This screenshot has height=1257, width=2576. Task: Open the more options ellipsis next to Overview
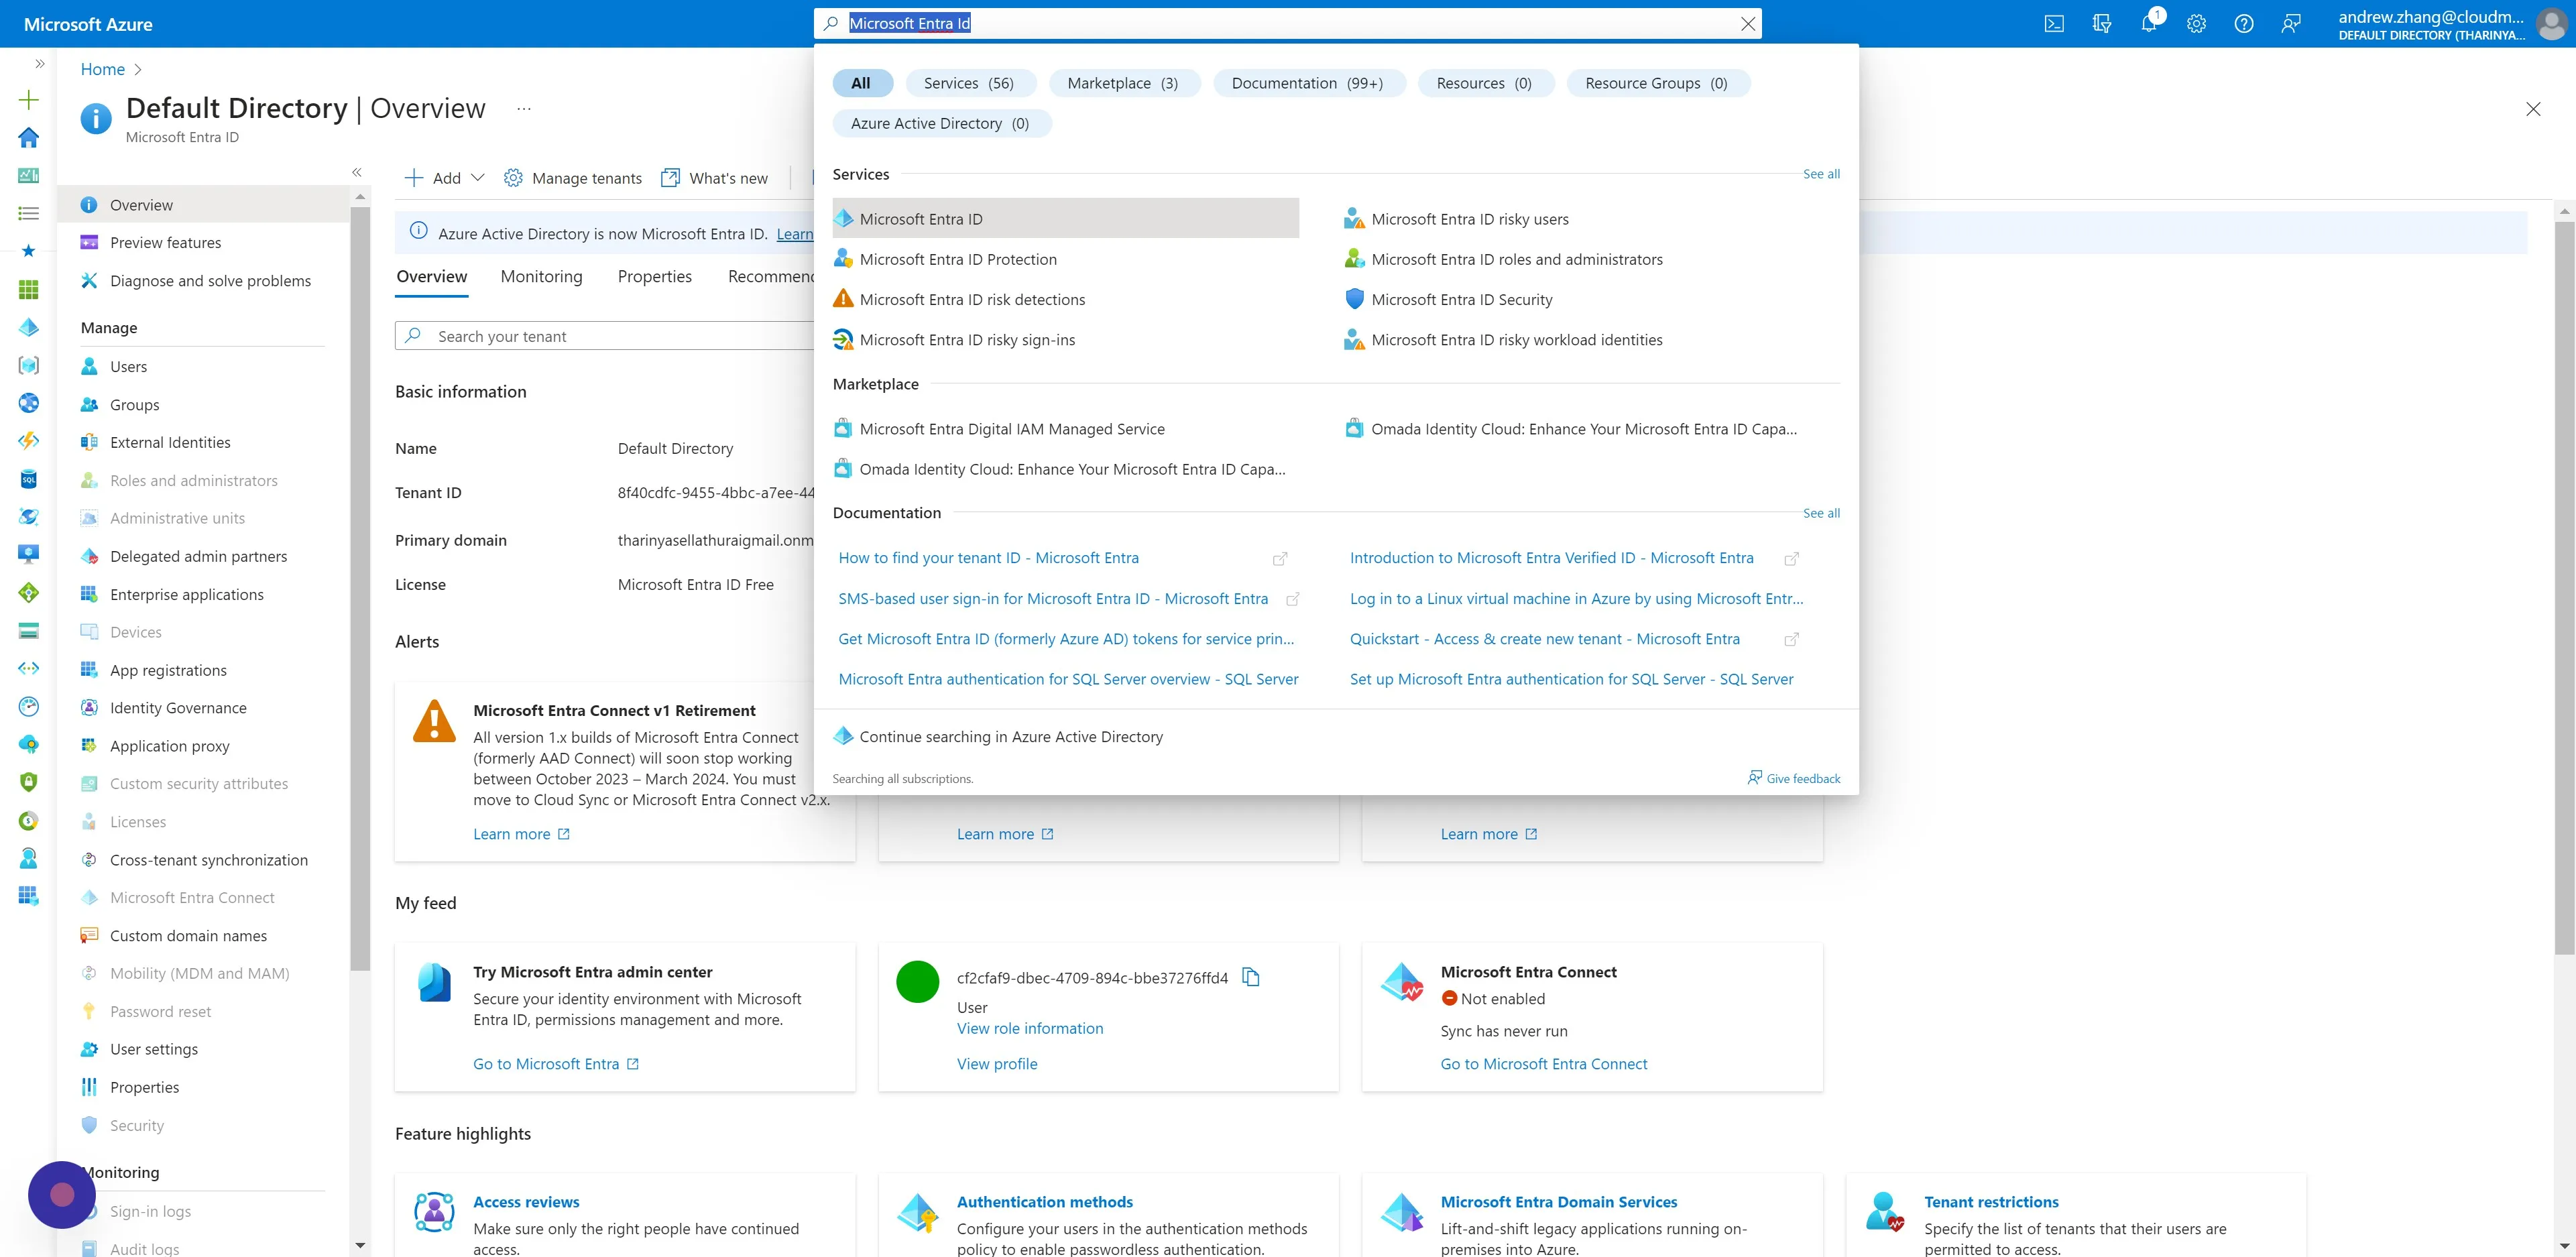point(524,108)
